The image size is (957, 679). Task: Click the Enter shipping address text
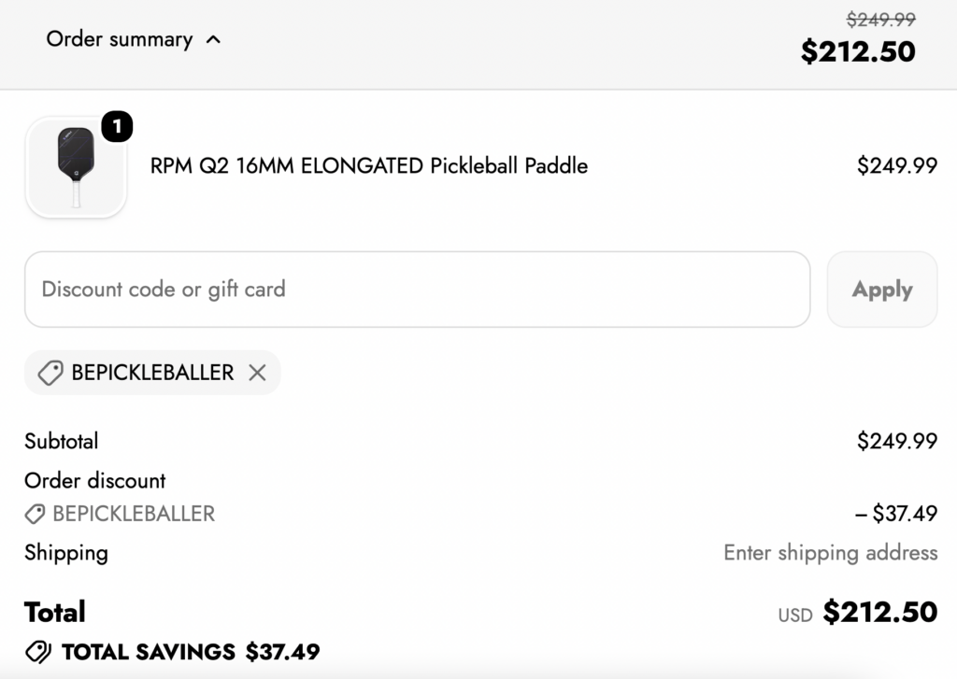click(830, 553)
